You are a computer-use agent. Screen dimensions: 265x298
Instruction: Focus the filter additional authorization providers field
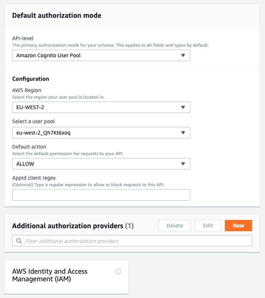pos(132,241)
